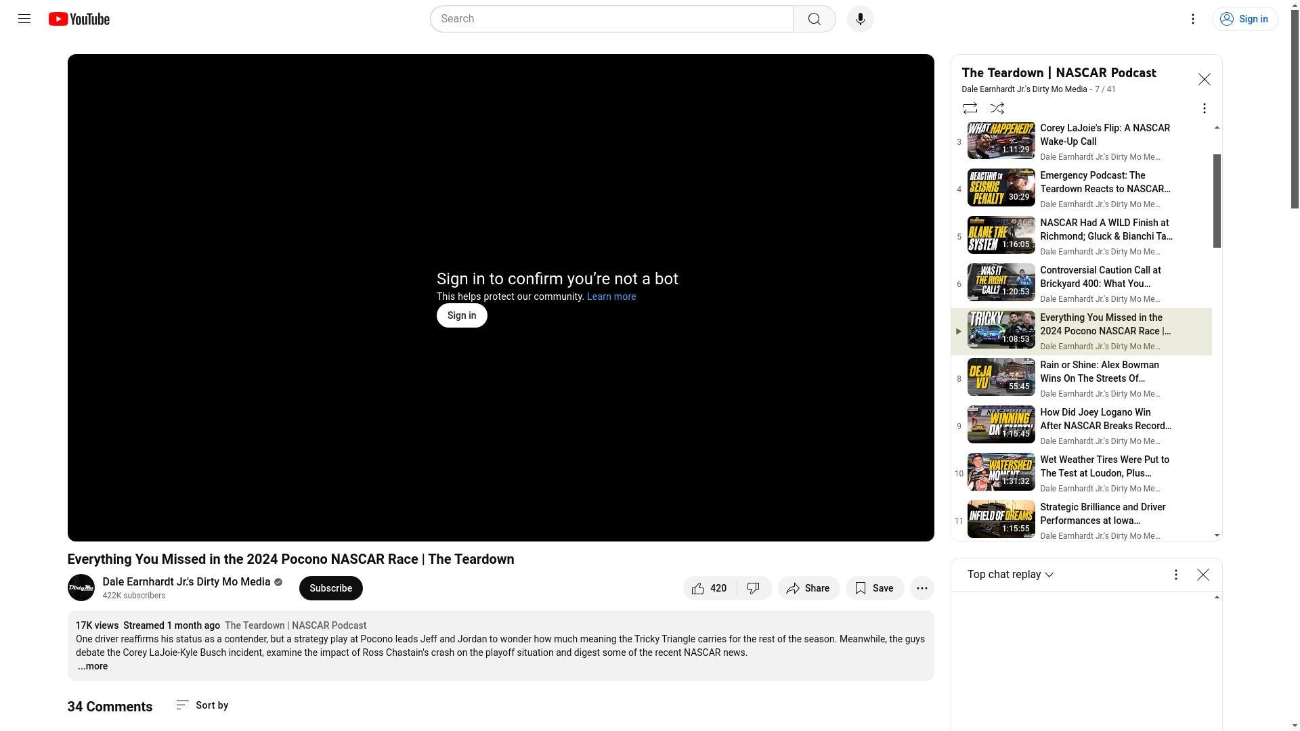Image resolution: width=1300 pixels, height=731 pixels.
Task: Click the search magnifier button
Action: tap(815, 19)
